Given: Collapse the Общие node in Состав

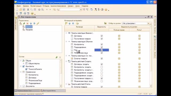Looking at the screenshot, I should [21, 61].
